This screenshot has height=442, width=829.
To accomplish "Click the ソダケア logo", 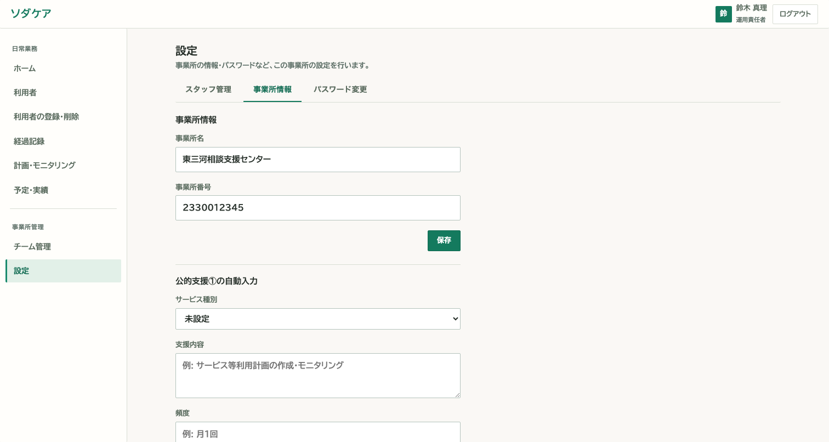I will (31, 14).
